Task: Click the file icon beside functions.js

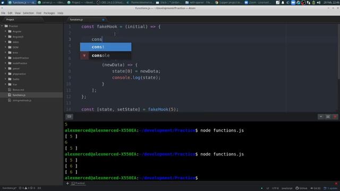Action: coord(10,95)
